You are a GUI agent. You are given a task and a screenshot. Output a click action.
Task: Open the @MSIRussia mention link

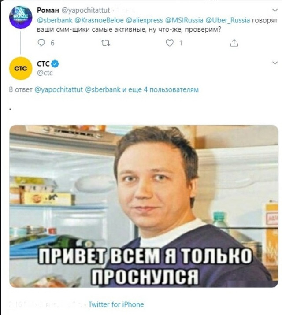tap(184, 20)
